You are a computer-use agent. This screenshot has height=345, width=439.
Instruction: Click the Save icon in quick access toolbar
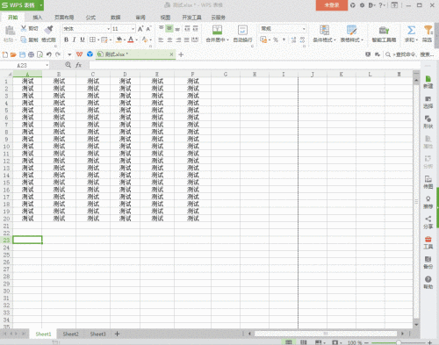pos(22,54)
